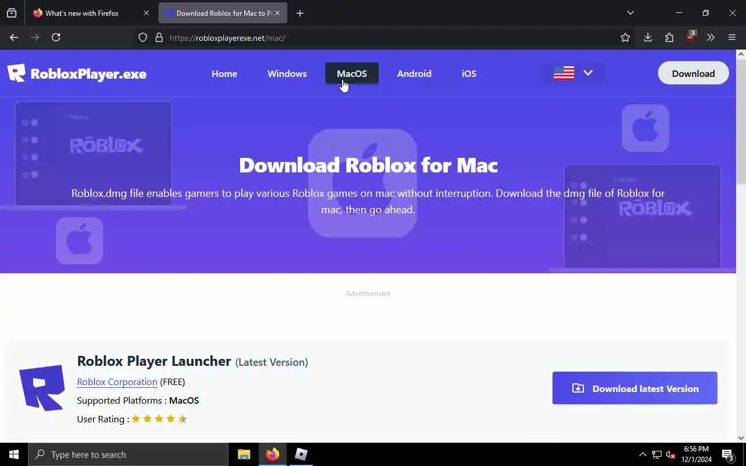
Task: Click the Download button in header
Action: tap(694, 73)
